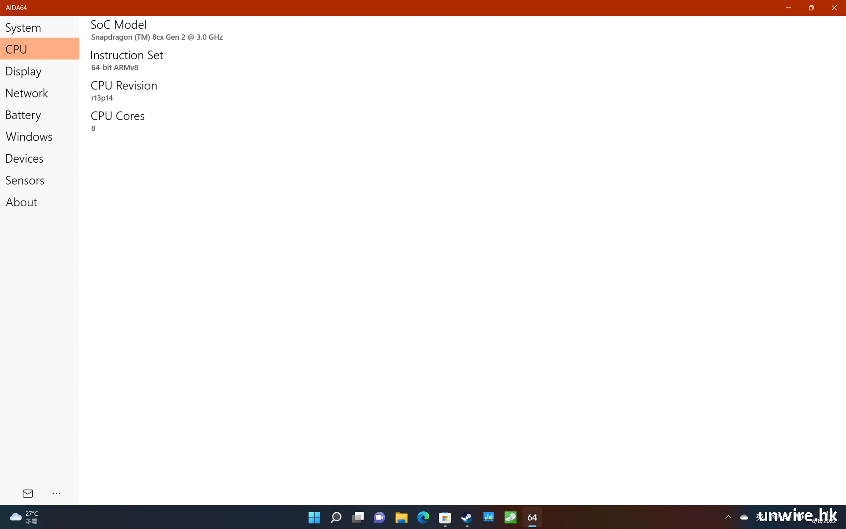
Task: Open the Sensors section
Action: [x=25, y=180]
